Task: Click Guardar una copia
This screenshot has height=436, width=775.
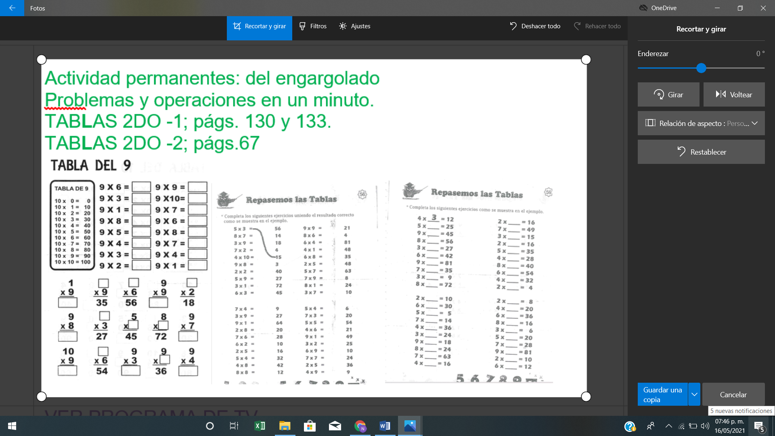Action: coord(662,395)
